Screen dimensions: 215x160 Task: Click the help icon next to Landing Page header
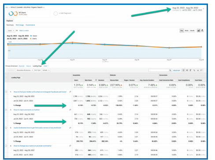pos(22,78)
